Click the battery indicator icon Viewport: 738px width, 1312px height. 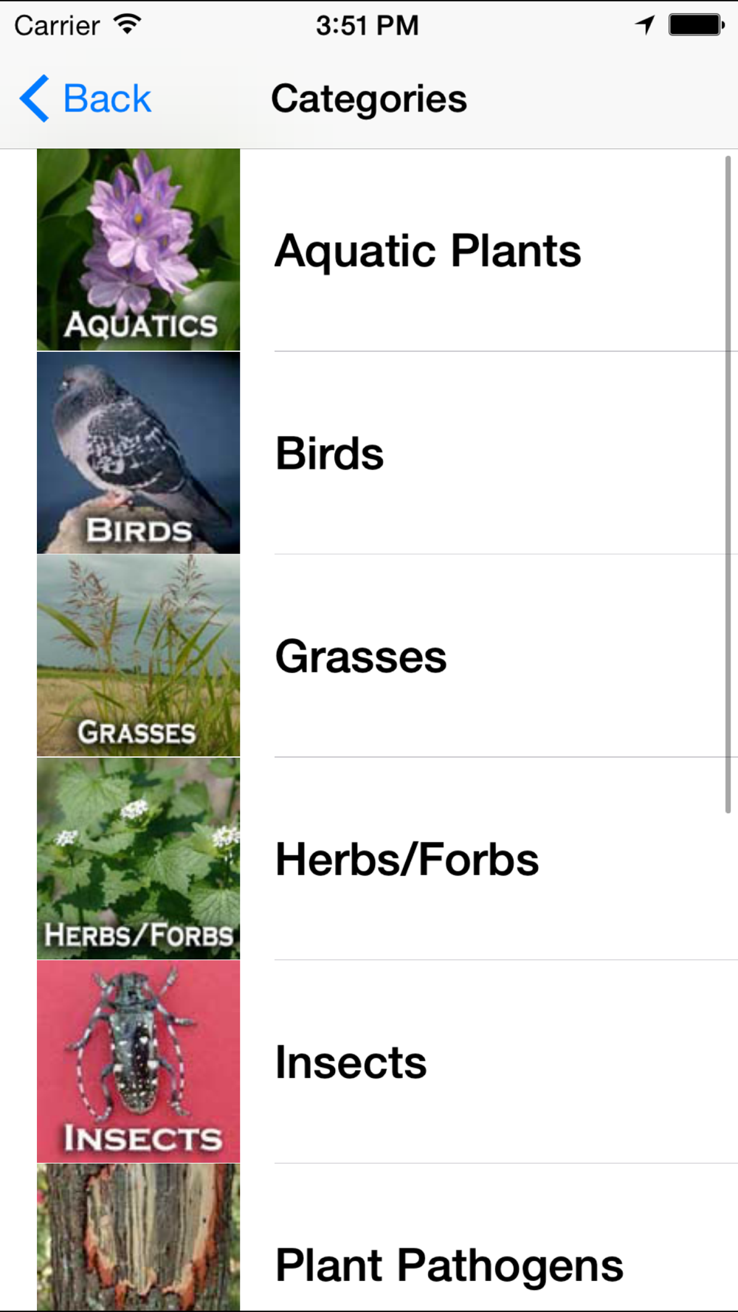[x=696, y=25]
